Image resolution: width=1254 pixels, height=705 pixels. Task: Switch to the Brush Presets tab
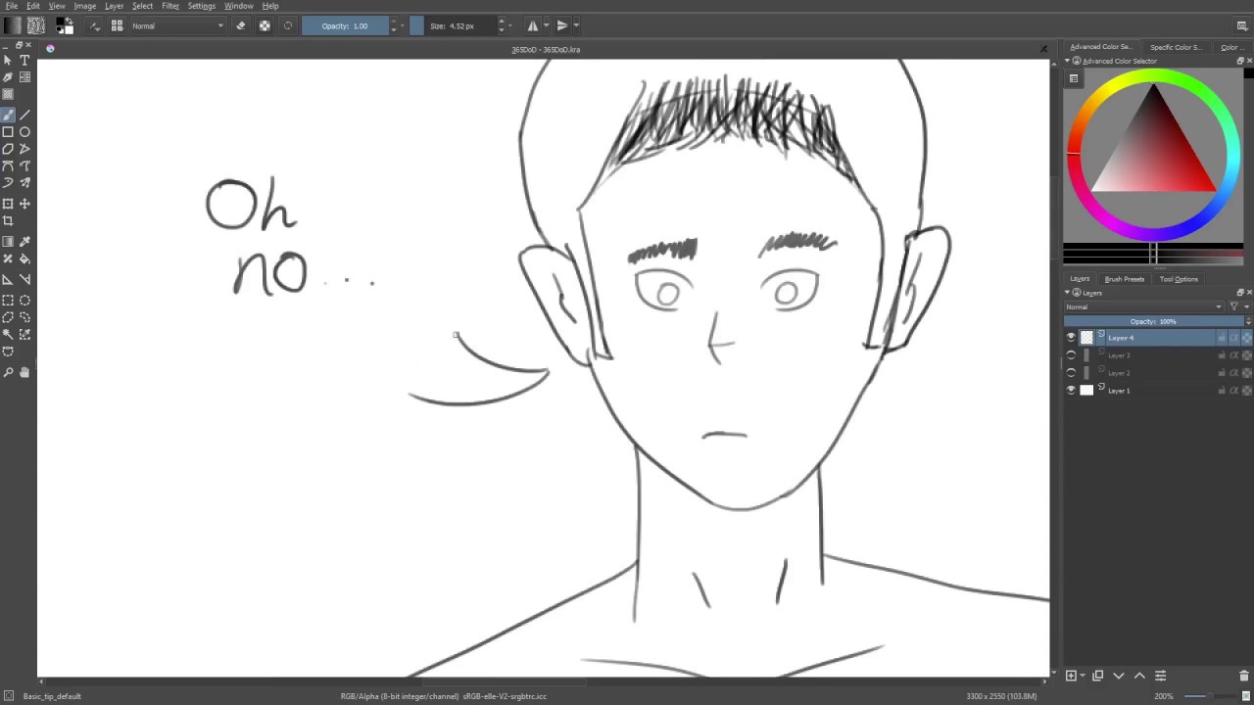[1124, 279]
